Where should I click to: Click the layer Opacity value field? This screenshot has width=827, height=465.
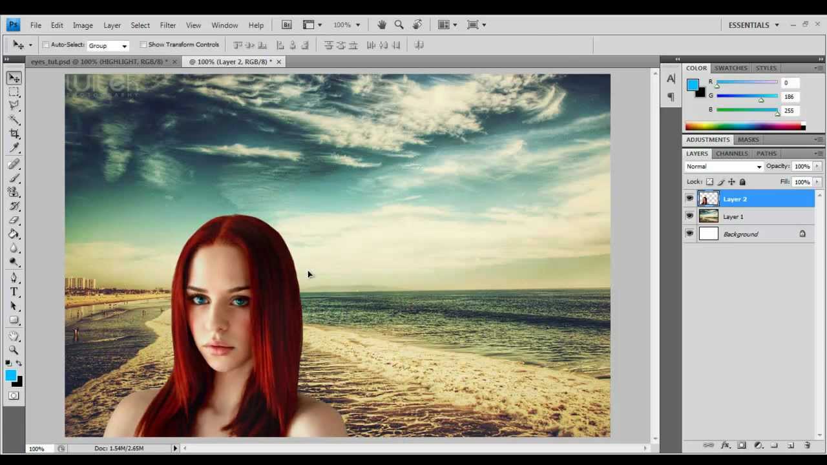[x=802, y=167]
